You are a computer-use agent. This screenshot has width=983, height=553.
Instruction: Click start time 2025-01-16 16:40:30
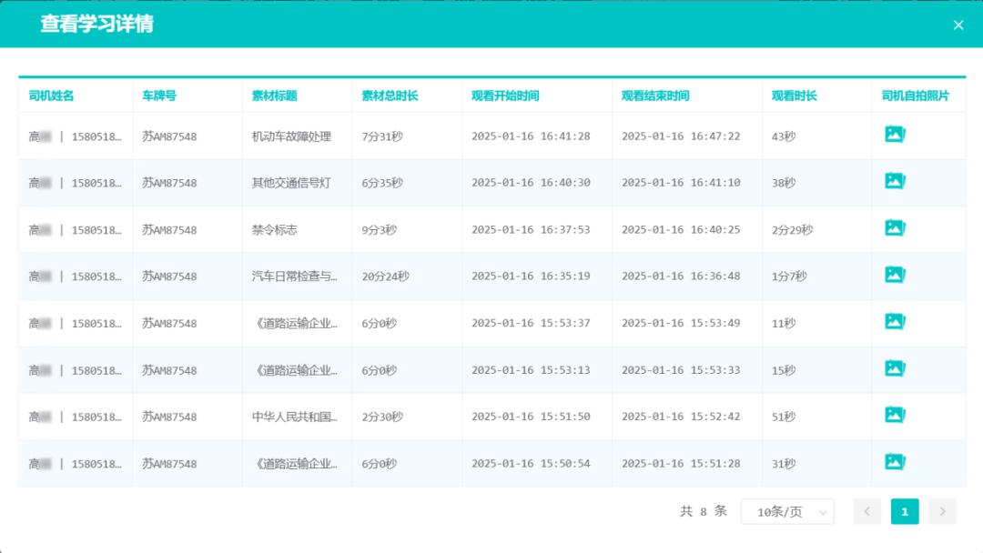(531, 182)
